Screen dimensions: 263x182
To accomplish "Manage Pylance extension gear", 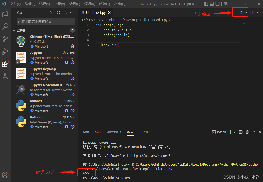I will coord(72,111).
